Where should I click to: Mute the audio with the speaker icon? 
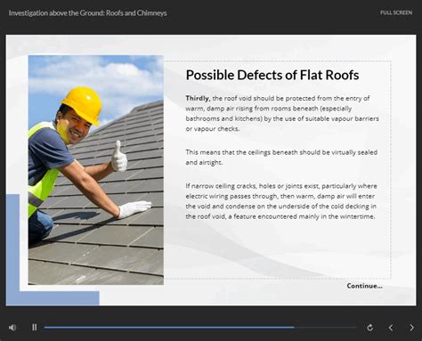(x=12, y=328)
